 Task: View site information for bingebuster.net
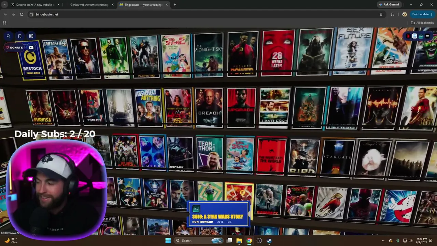pyautogui.click(x=31, y=14)
